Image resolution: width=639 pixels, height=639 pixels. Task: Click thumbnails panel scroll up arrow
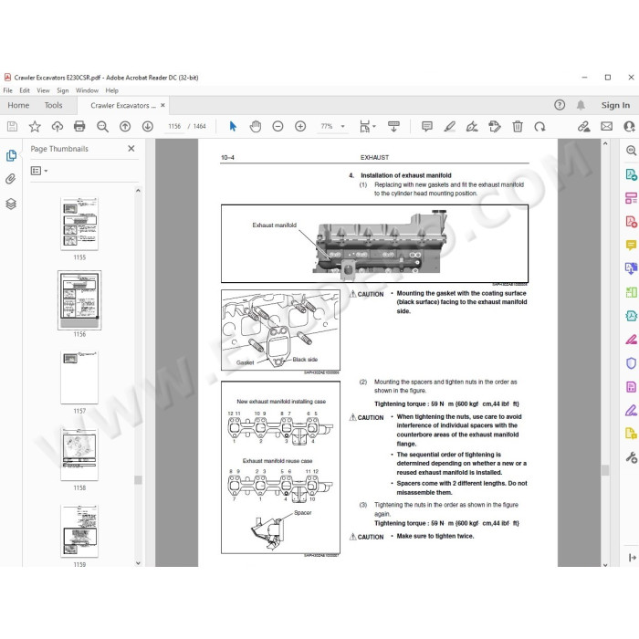138,190
